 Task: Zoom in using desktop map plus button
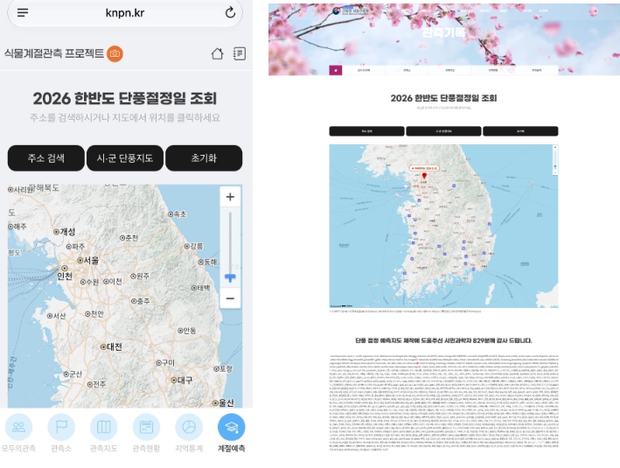pyautogui.click(x=555, y=148)
